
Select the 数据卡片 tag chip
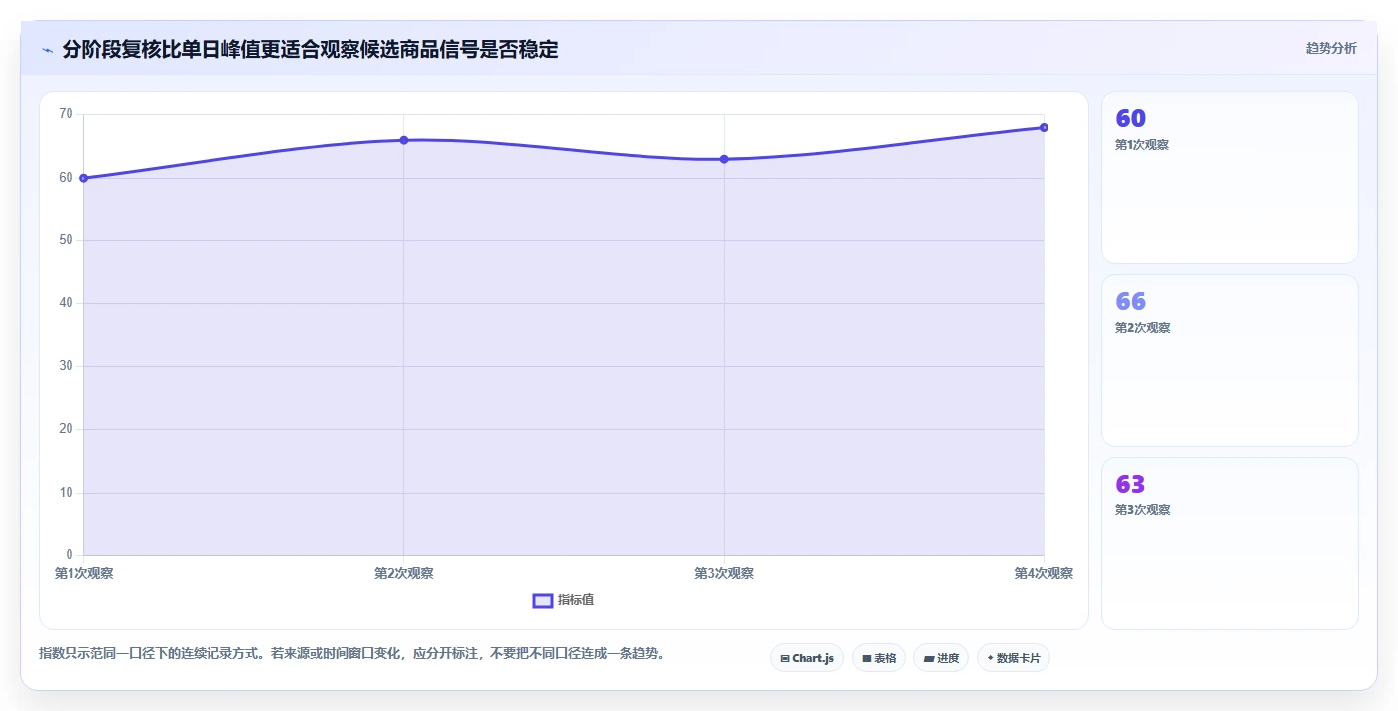tap(1013, 658)
